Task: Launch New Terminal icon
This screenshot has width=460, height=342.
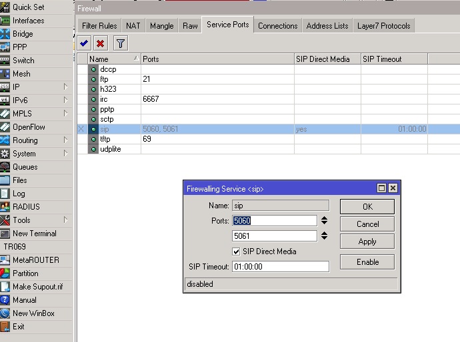Action: [5, 234]
